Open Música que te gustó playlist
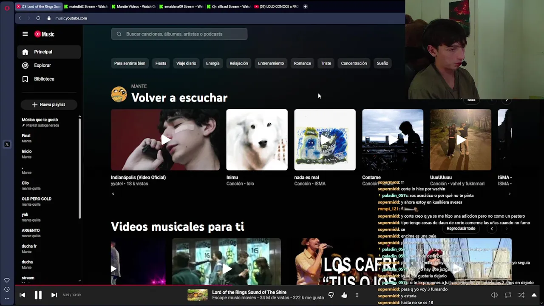Image resolution: width=544 pixels, height=306 pixels. click(x=49, y=122)
